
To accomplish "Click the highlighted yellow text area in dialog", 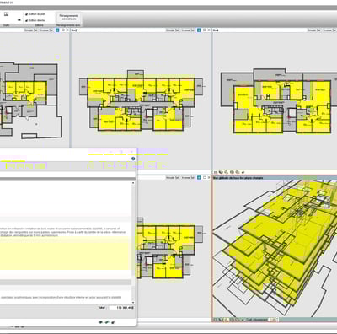I will click(66, 253).
